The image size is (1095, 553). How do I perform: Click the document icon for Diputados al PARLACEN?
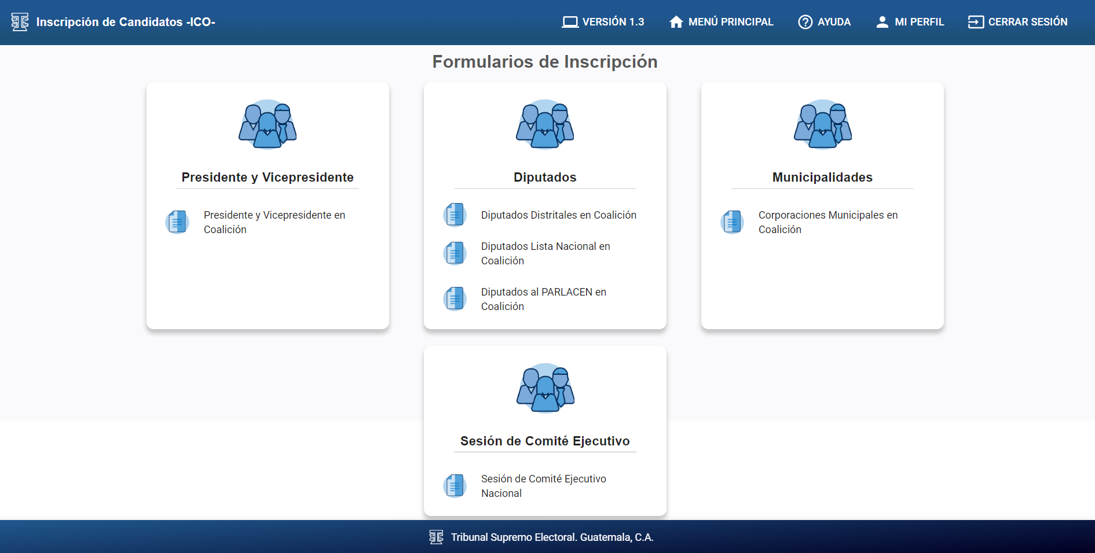coord(455,299)
